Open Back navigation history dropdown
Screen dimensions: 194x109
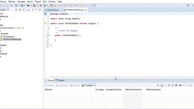click(84, 5)
